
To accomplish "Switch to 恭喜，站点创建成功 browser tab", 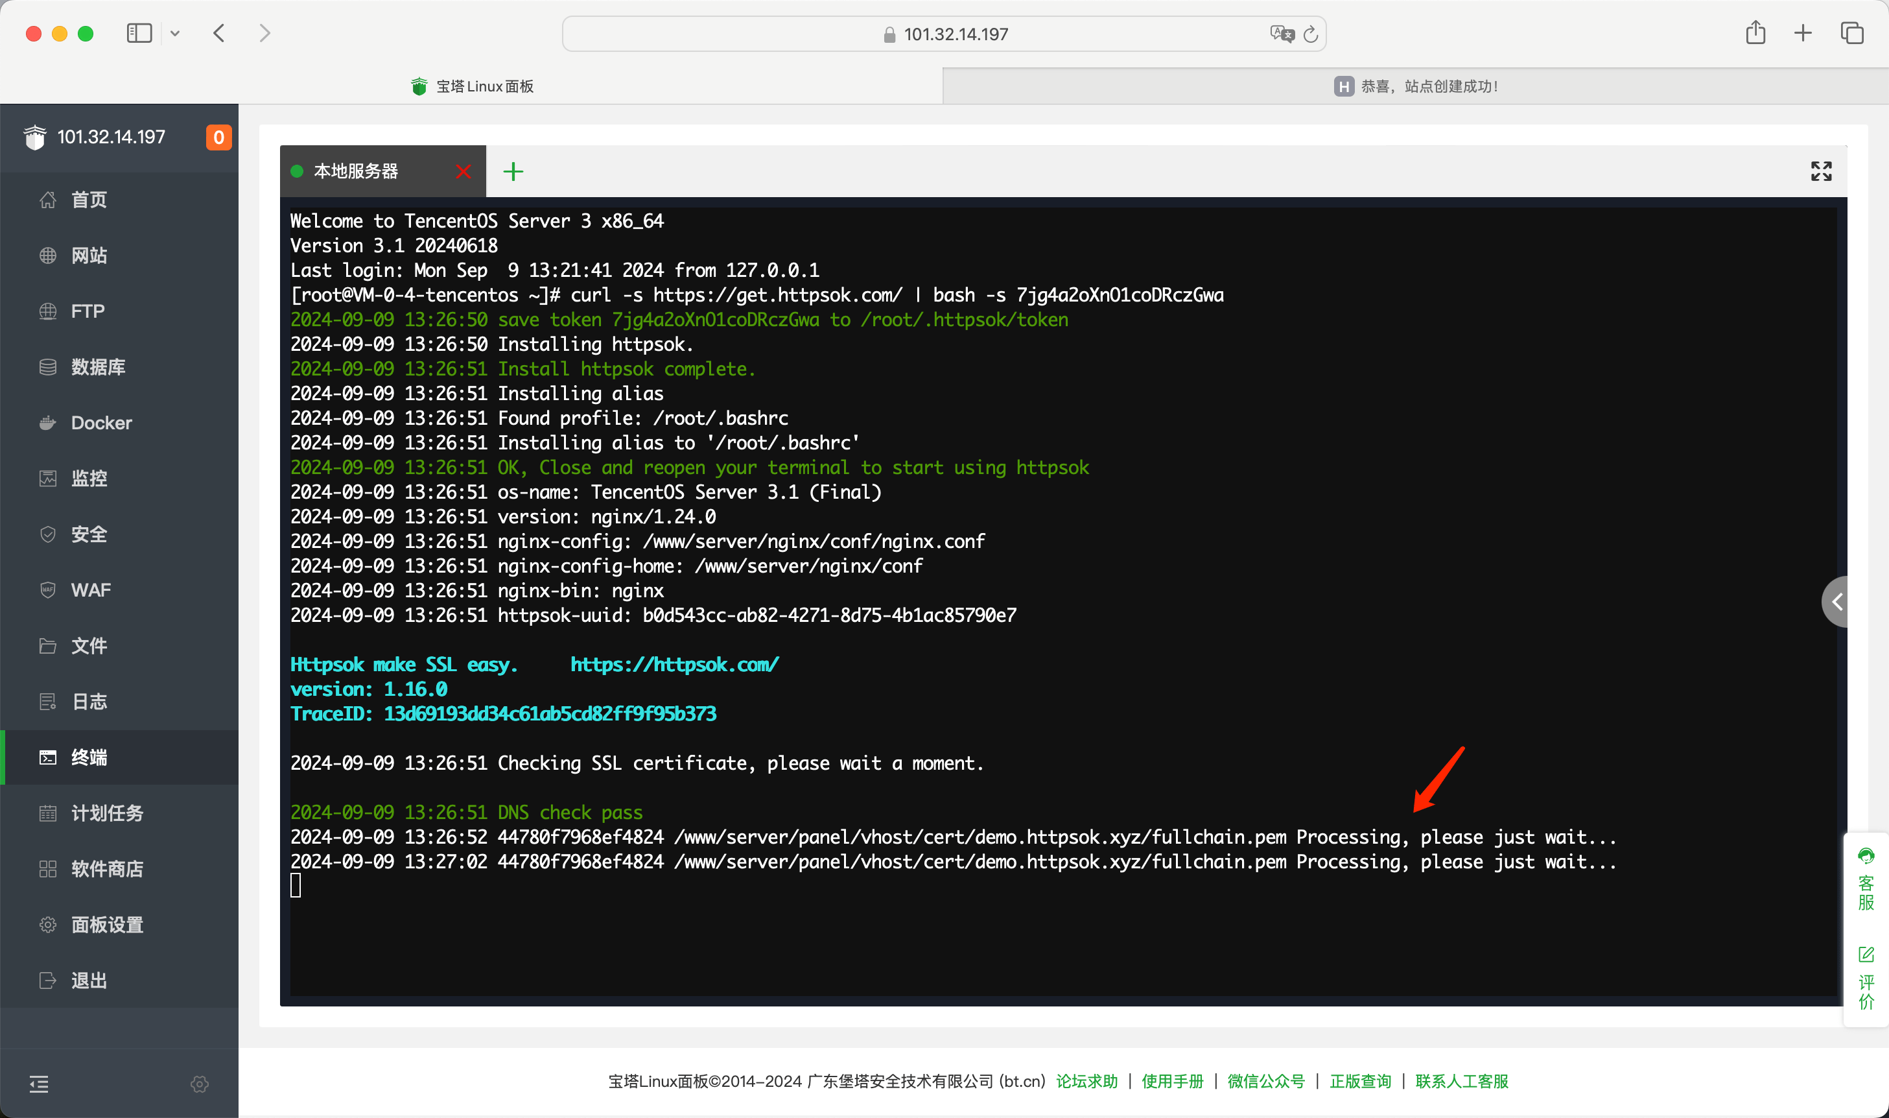I will (x=1415, y=86).
